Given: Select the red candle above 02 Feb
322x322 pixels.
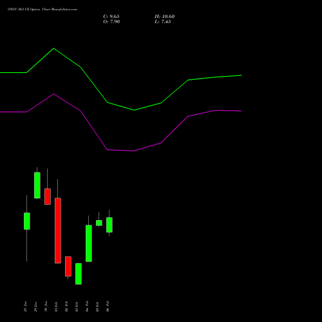Looking at the screenshot, I should point(68,267).
